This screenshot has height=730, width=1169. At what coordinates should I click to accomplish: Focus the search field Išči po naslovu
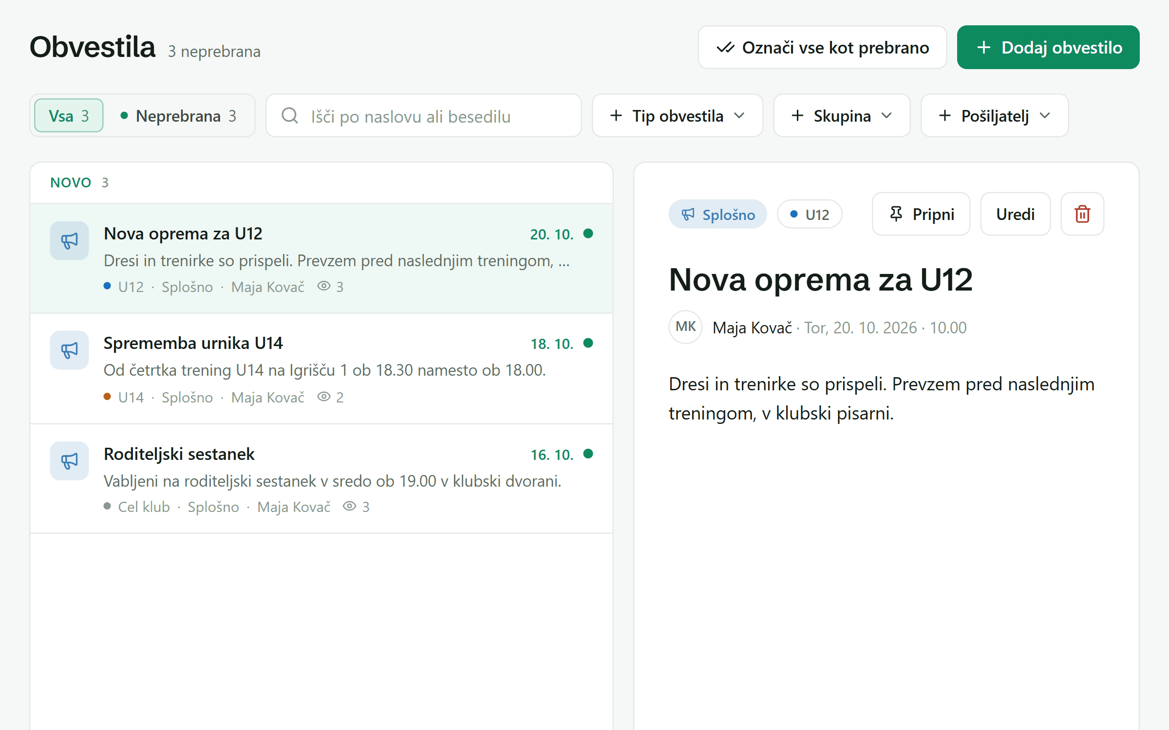(424, 116)
